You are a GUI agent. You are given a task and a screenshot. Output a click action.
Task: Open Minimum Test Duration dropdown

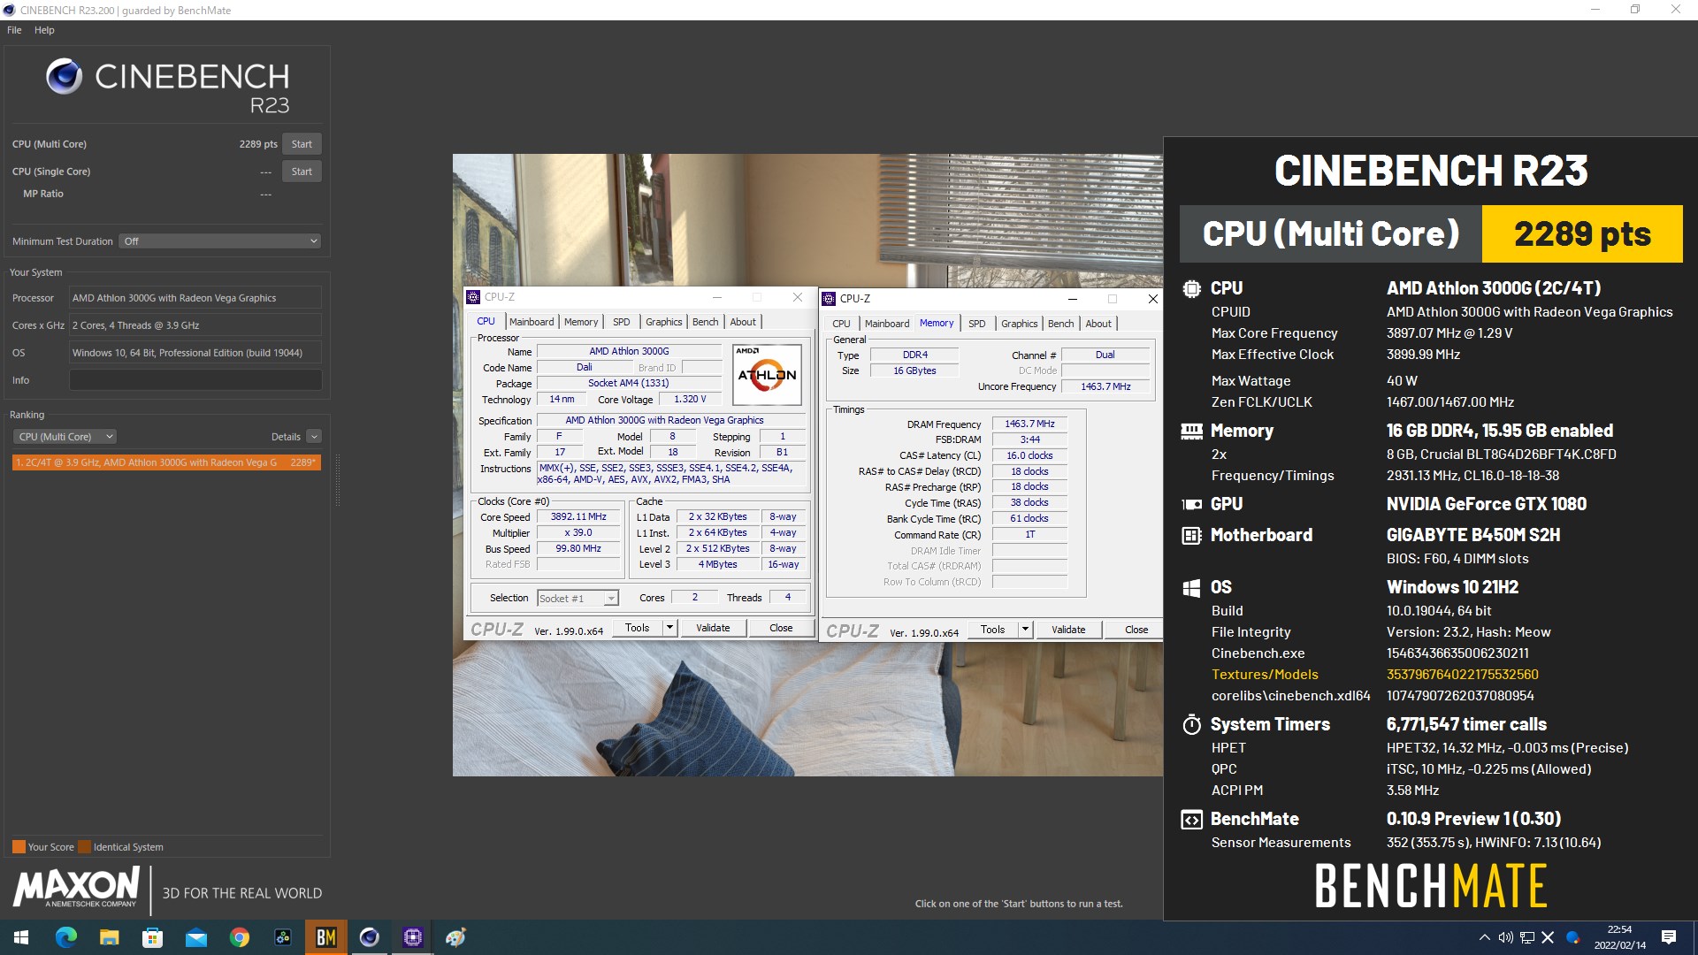click(219, 241)
